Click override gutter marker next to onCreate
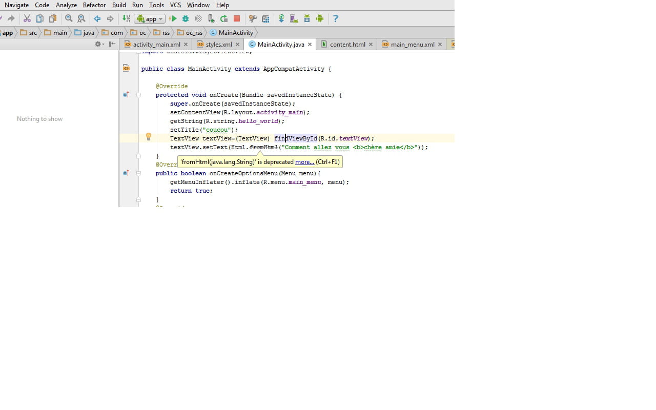 [126, 94]
